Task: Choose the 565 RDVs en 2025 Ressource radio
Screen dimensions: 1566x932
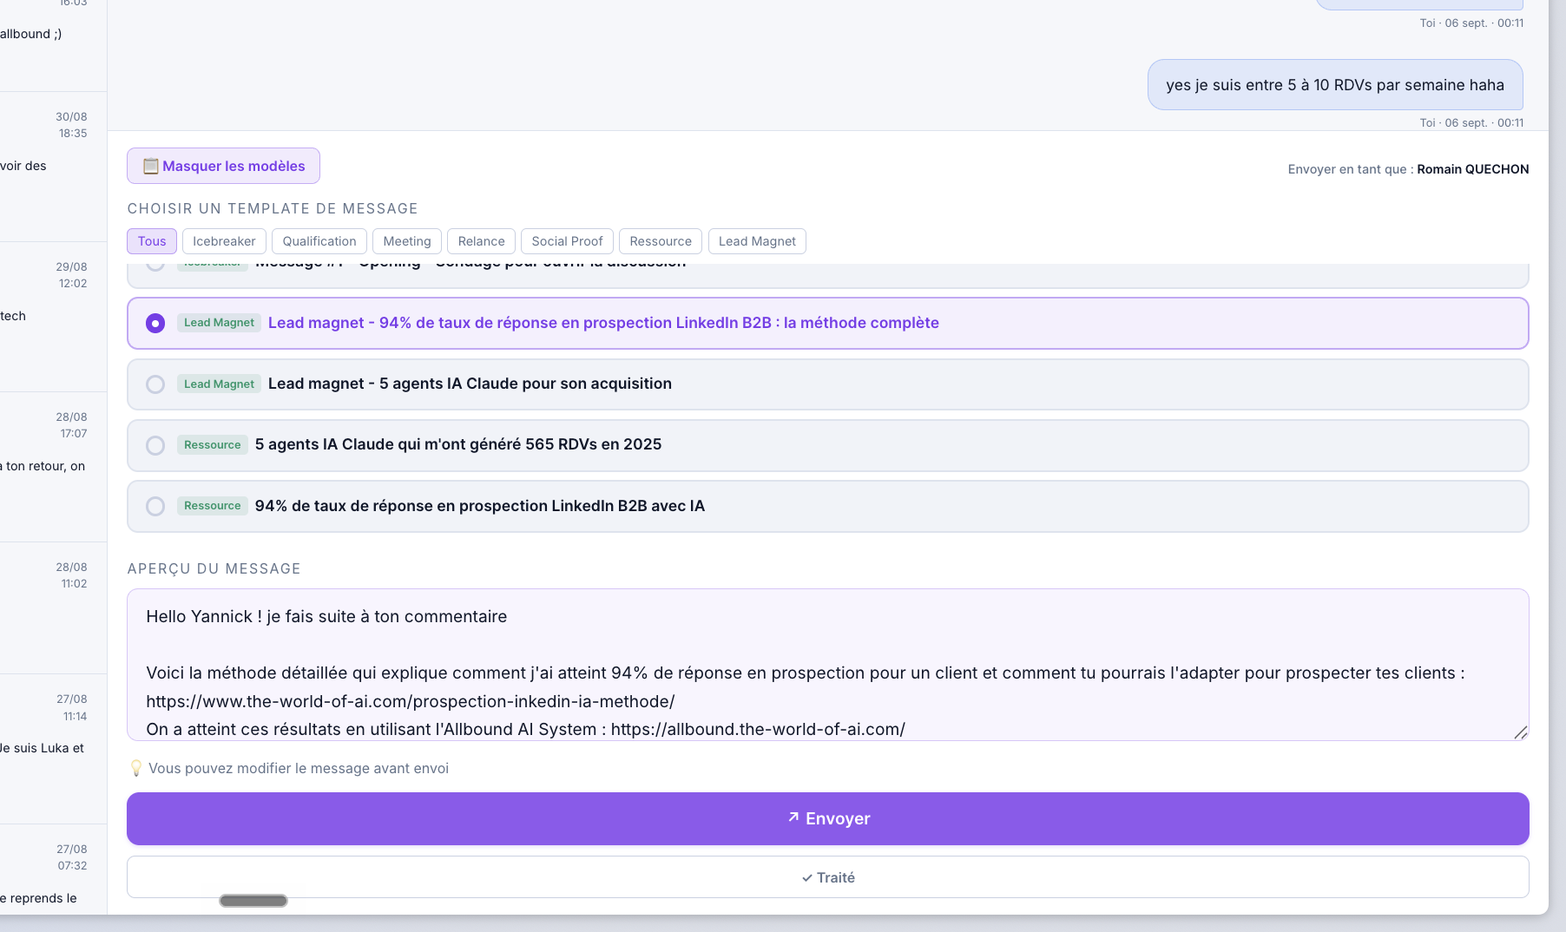Action: point(155,445)
